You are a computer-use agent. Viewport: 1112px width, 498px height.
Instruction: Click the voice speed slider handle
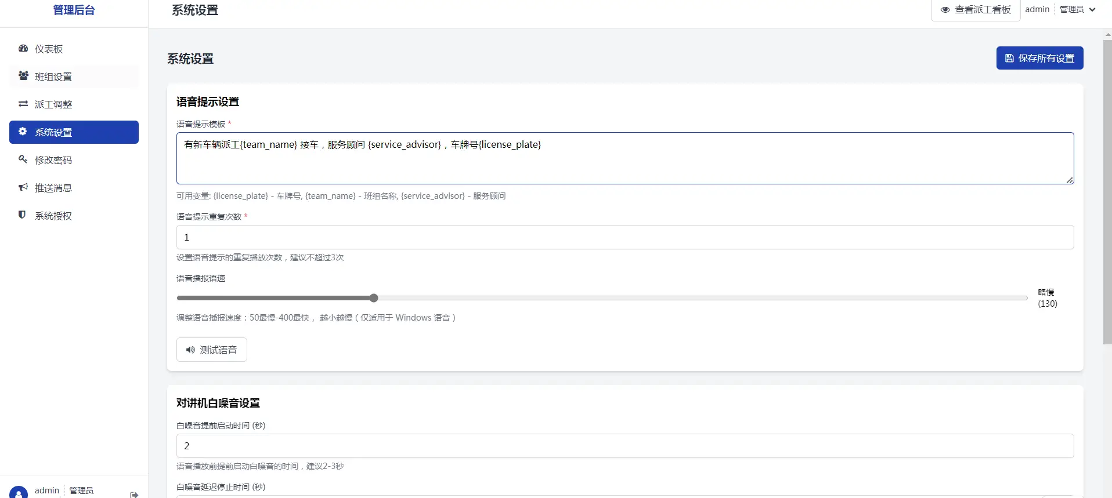tap(374, 298)
